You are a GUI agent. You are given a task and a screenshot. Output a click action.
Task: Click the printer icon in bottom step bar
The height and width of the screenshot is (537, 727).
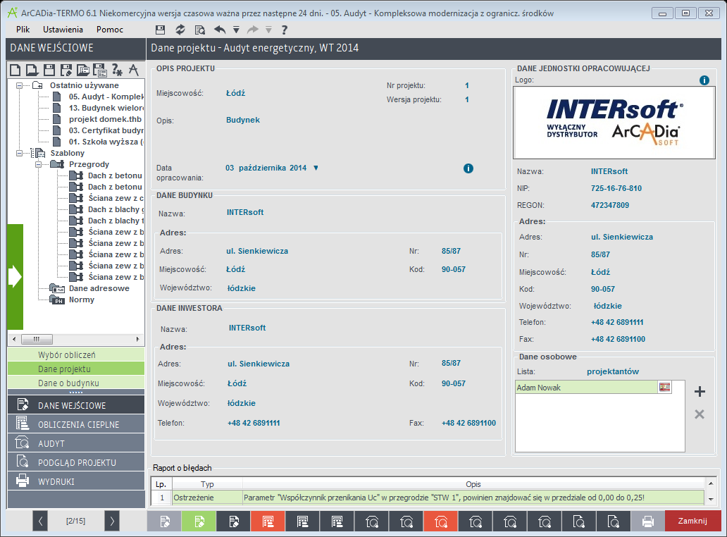pyautogui.click(x=647, y=521)
